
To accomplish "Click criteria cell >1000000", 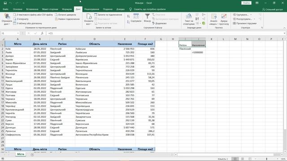I will 199,52.
